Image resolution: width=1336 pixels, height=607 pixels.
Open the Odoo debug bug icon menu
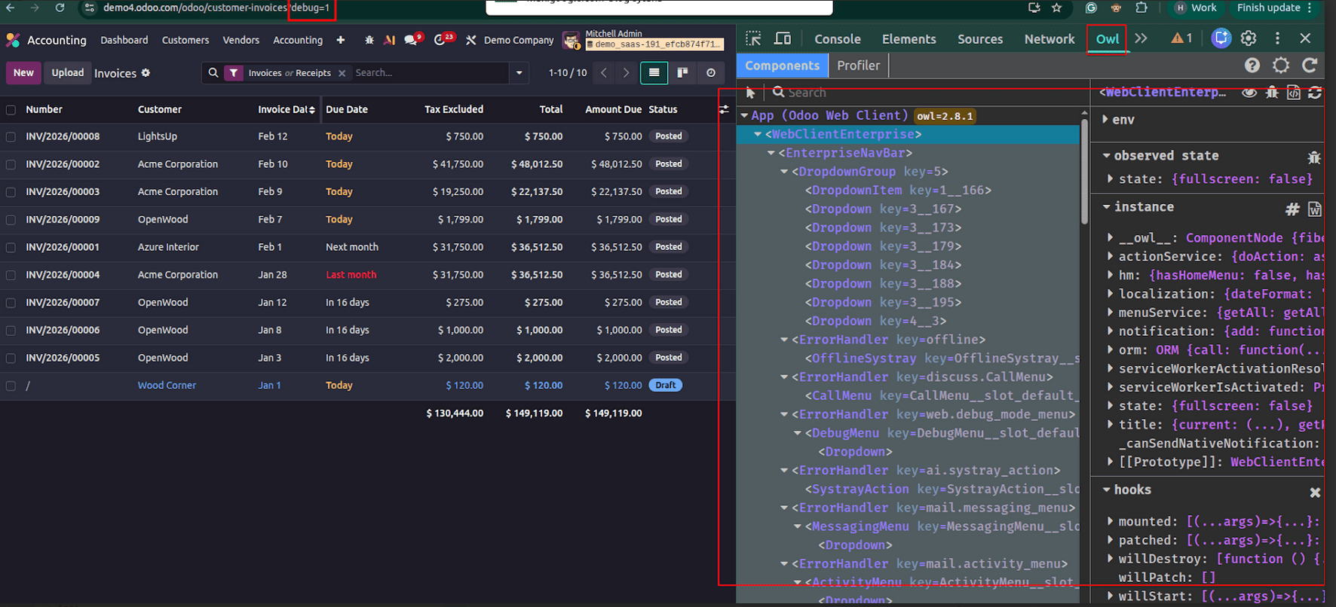pos(369,40)
